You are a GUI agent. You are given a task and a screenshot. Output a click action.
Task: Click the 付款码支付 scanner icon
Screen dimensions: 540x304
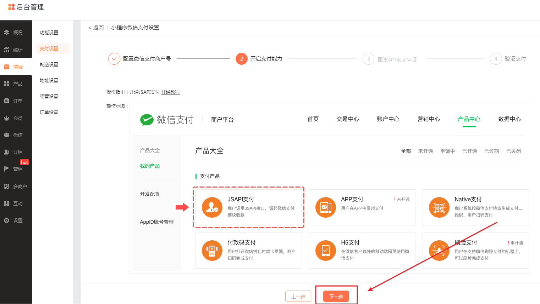tap(212, 251)
